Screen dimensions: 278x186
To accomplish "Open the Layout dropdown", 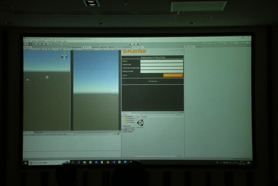I will click(x=245, y=43).
